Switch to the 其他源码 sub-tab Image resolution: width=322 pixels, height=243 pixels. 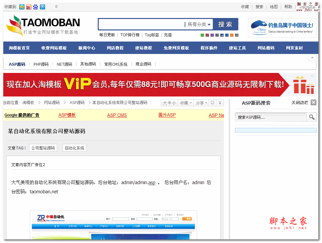(x=88, y=64)
